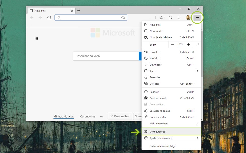
Task: Open Favorites toolbar icon
Action: (162, 18)
